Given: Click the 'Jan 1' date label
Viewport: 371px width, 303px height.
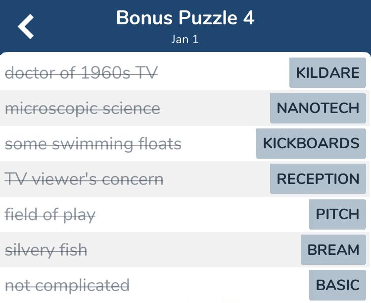Looking at the screenshot, I should click(185, 39).
